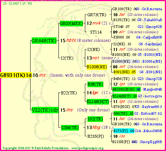This screenshot has height=151, width=166.
Task: Click the 16 ins insemination note
Action: (69, 75)
